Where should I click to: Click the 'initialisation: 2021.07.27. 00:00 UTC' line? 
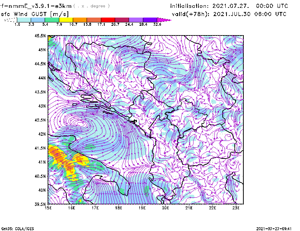pos(229,6)
